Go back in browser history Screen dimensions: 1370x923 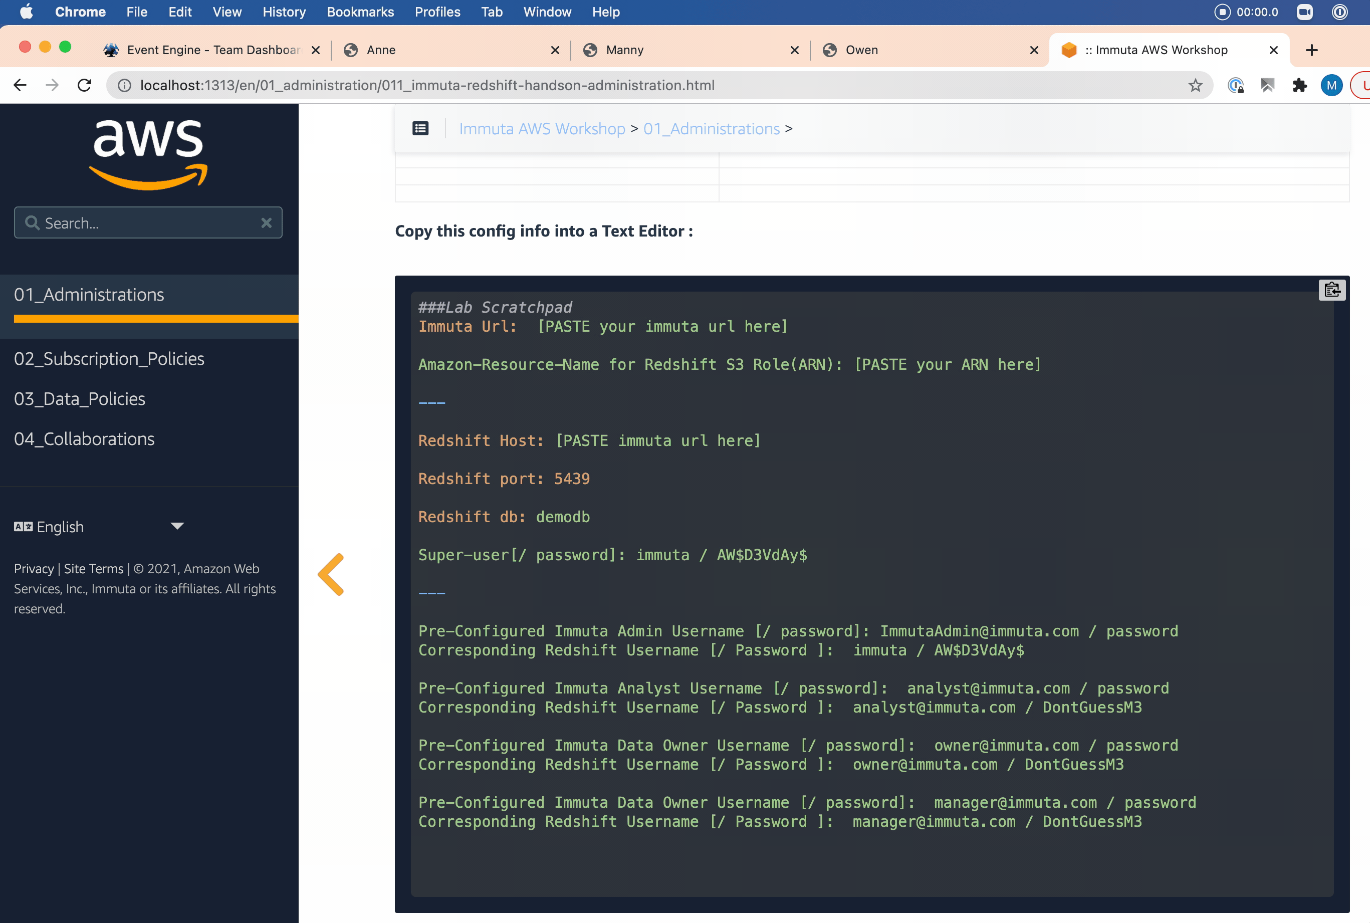[20, 85]
